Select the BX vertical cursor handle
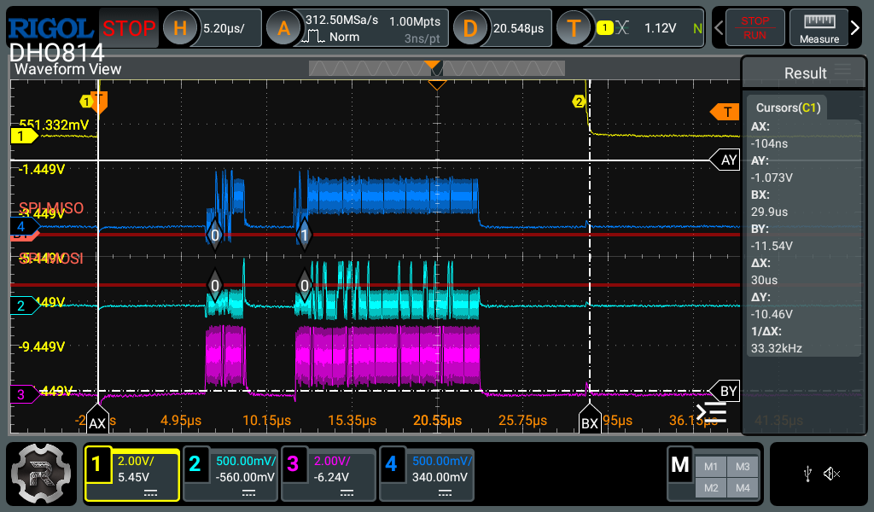 [x=590, y=420]
